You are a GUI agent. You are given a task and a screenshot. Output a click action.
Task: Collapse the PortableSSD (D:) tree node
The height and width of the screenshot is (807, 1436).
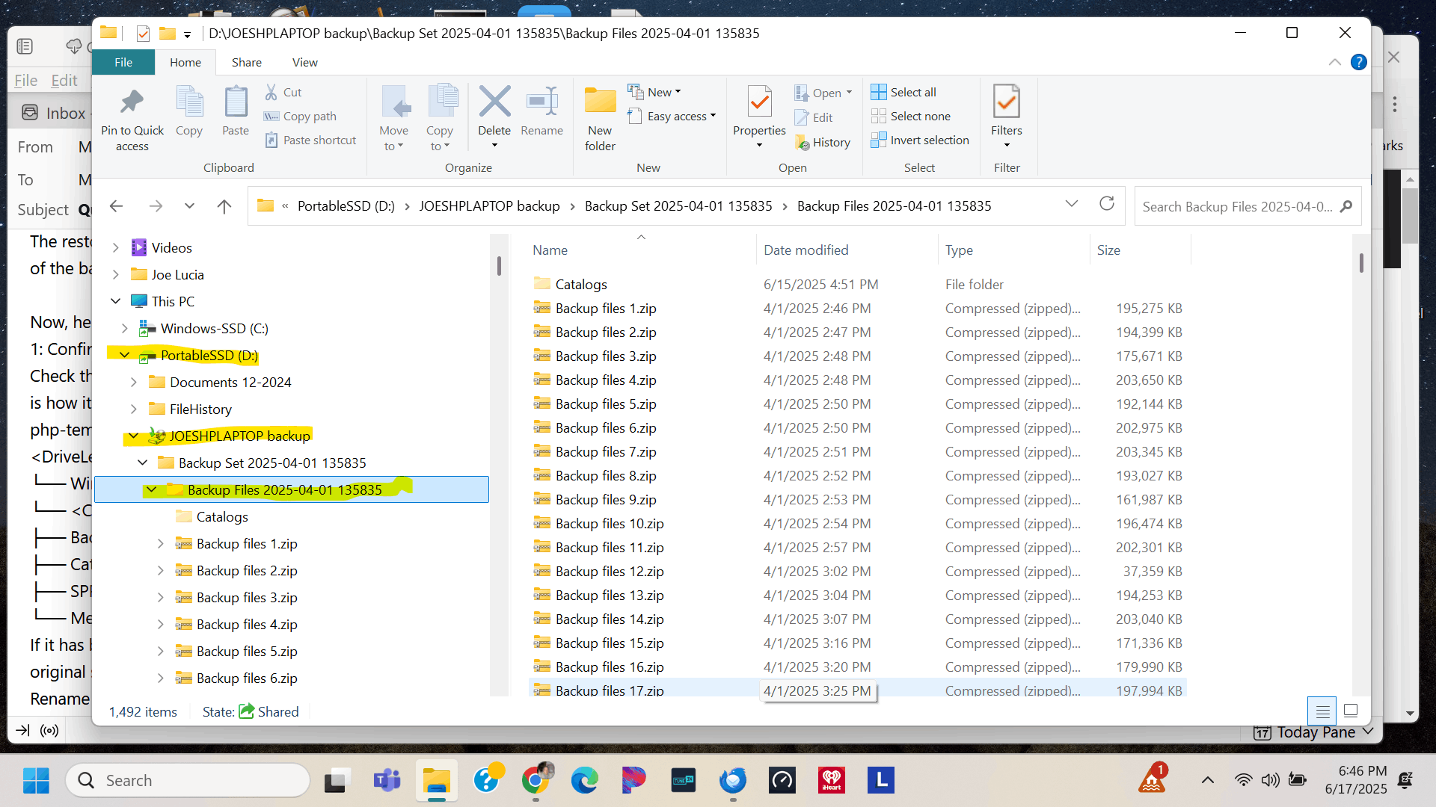[x=123, y=355]
